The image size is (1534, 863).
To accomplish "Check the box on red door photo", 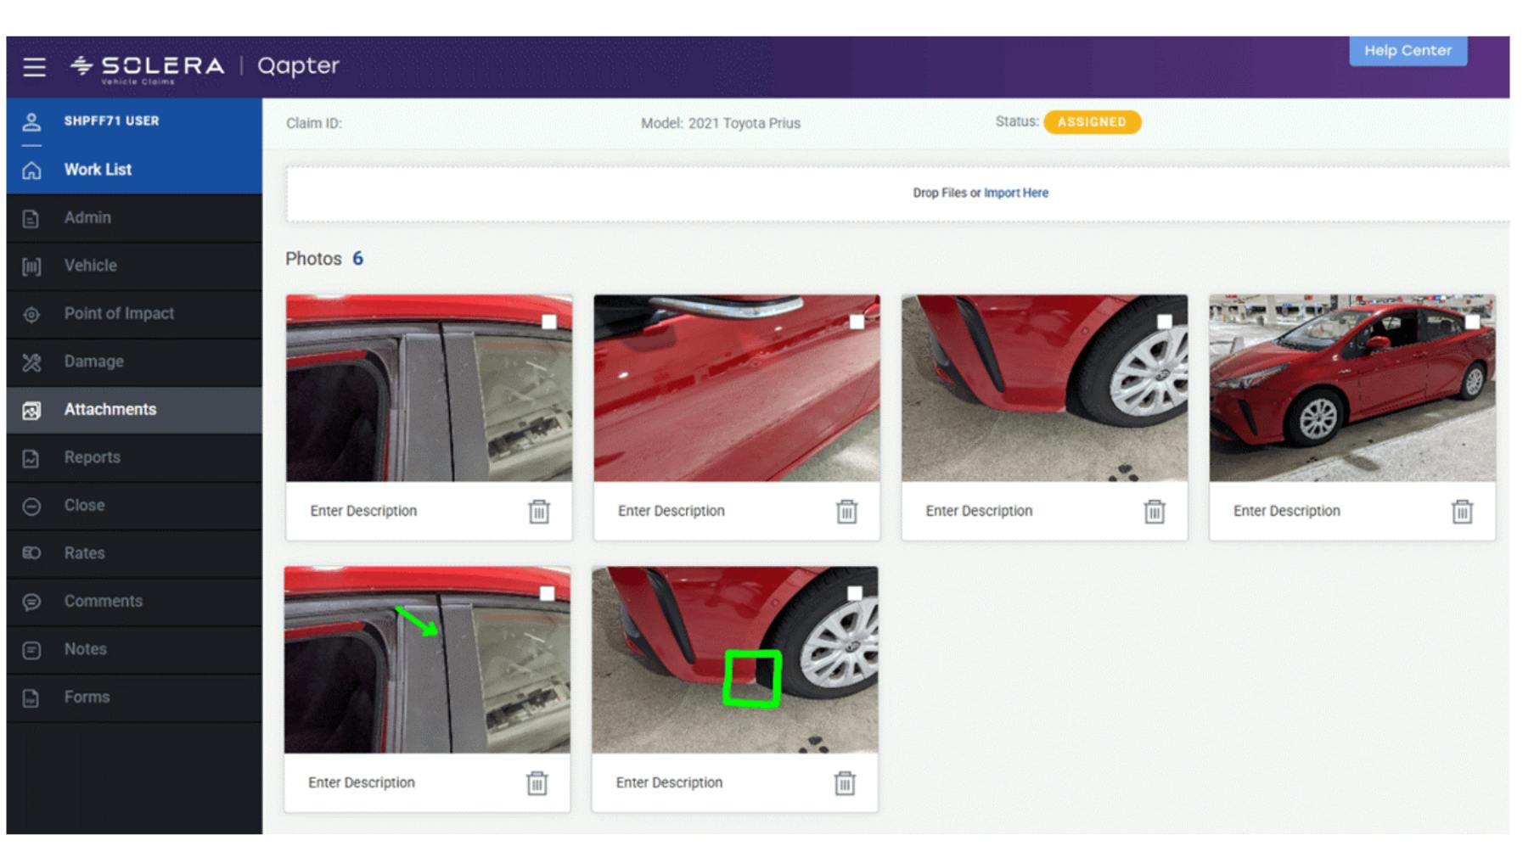I will point(857,322).
